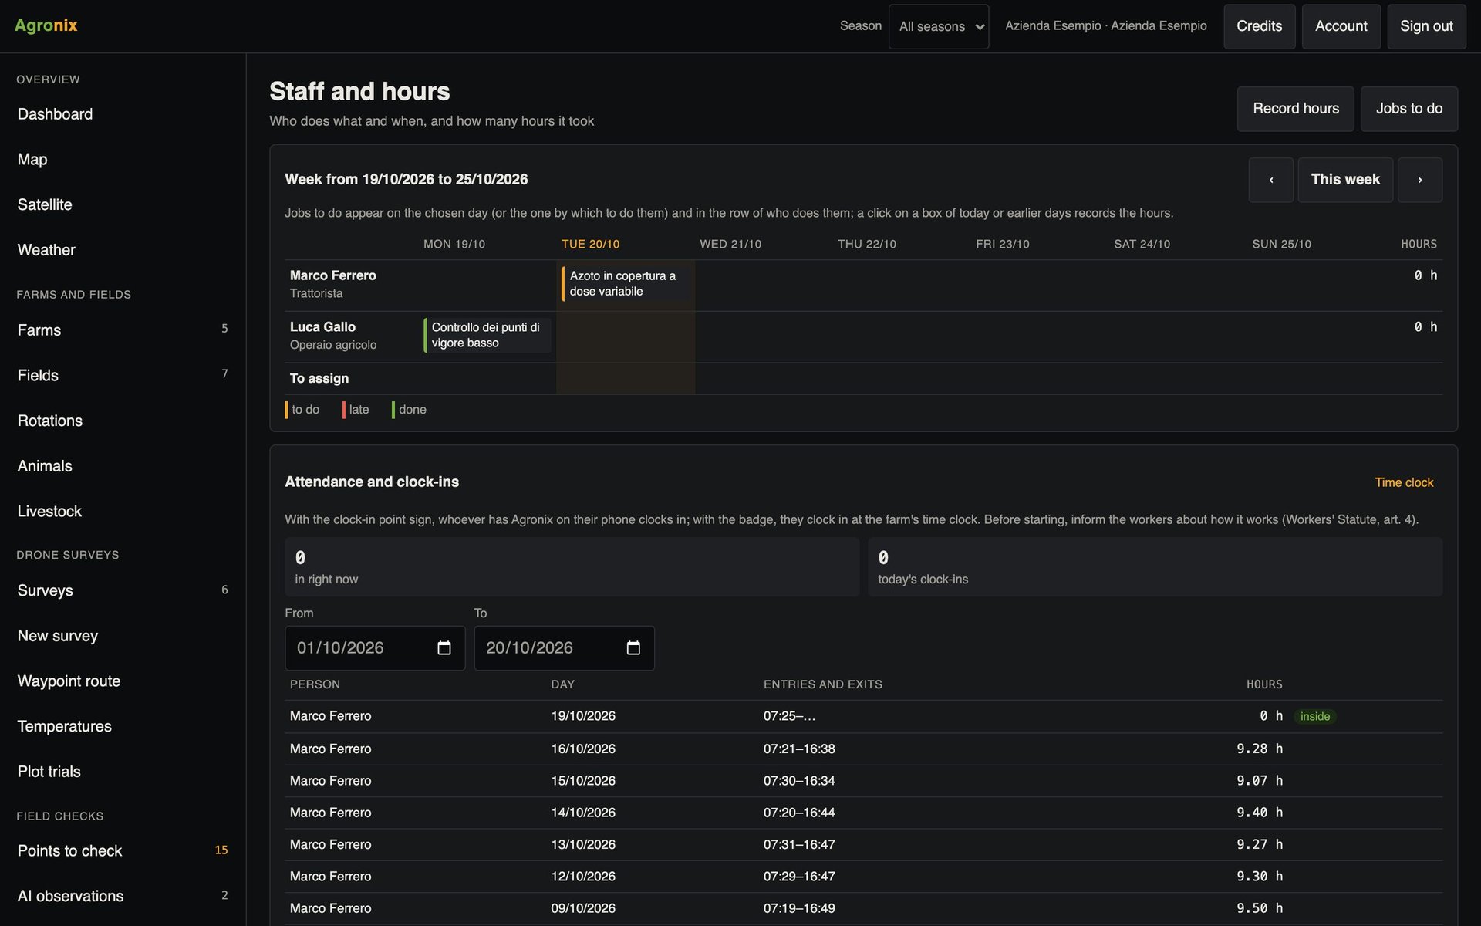Viewport: 1481px width, 926px height.
Task: Open calendar picker in the To date field
Action: tap(633, 648)
